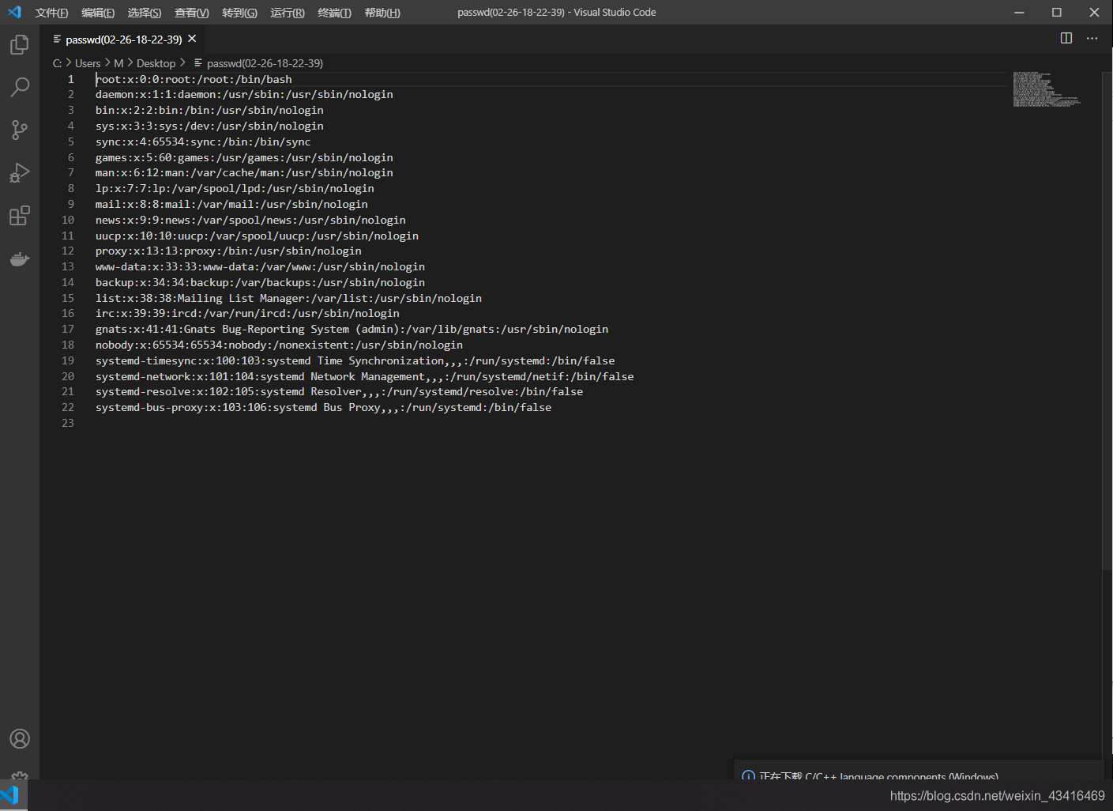The height and width of the screenshot is (811, 1113).
Task: Click the irc:x:39:39 line text
Action: tap(247, 313)
